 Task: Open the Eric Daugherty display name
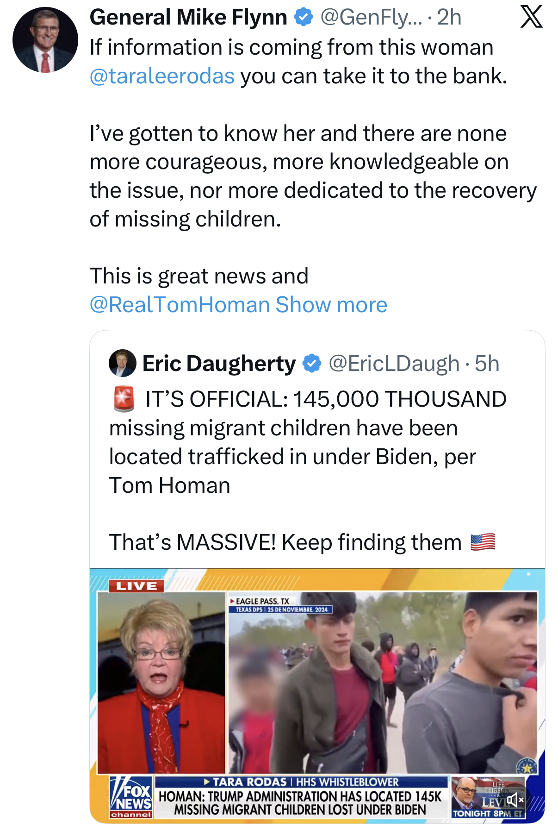(219, 364)
